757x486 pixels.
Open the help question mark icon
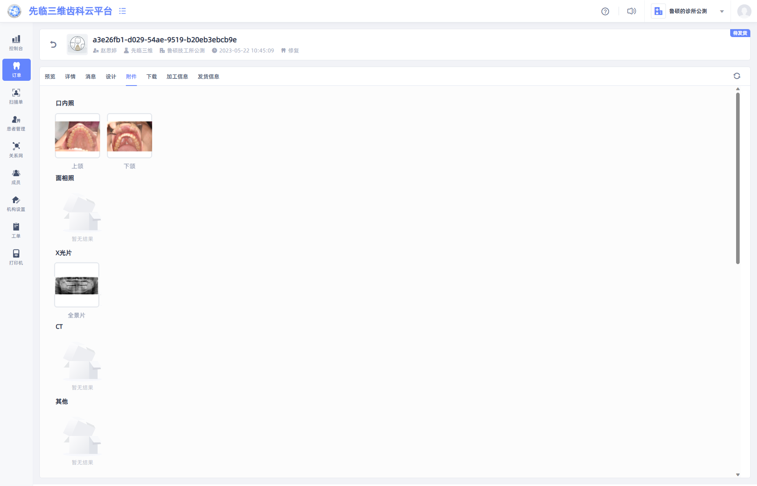(x=605, y=11)
